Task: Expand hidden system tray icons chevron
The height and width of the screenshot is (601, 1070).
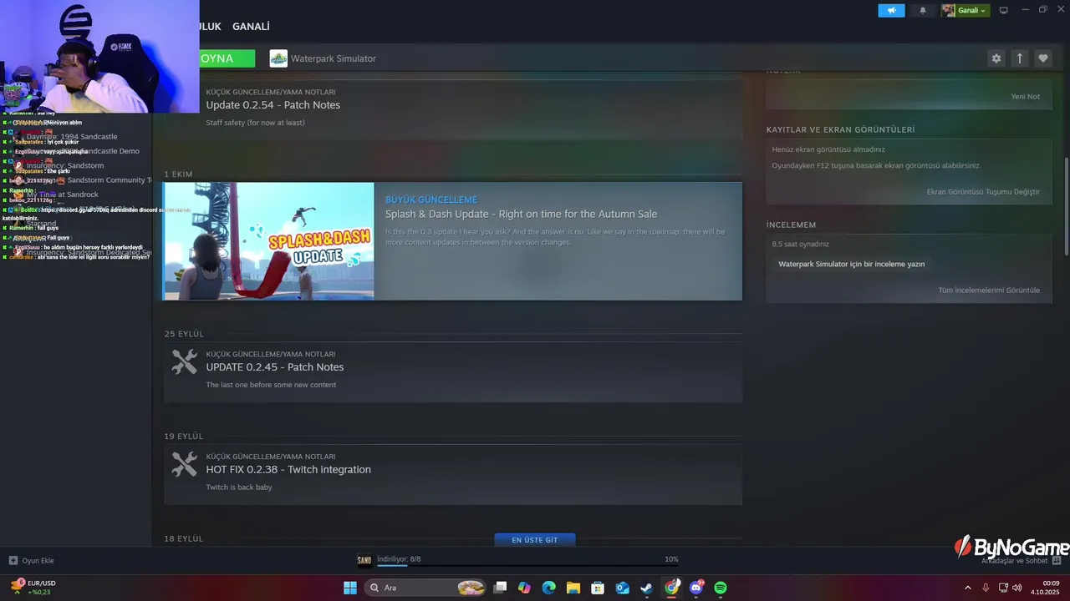Action: click(x=968, y=588)
